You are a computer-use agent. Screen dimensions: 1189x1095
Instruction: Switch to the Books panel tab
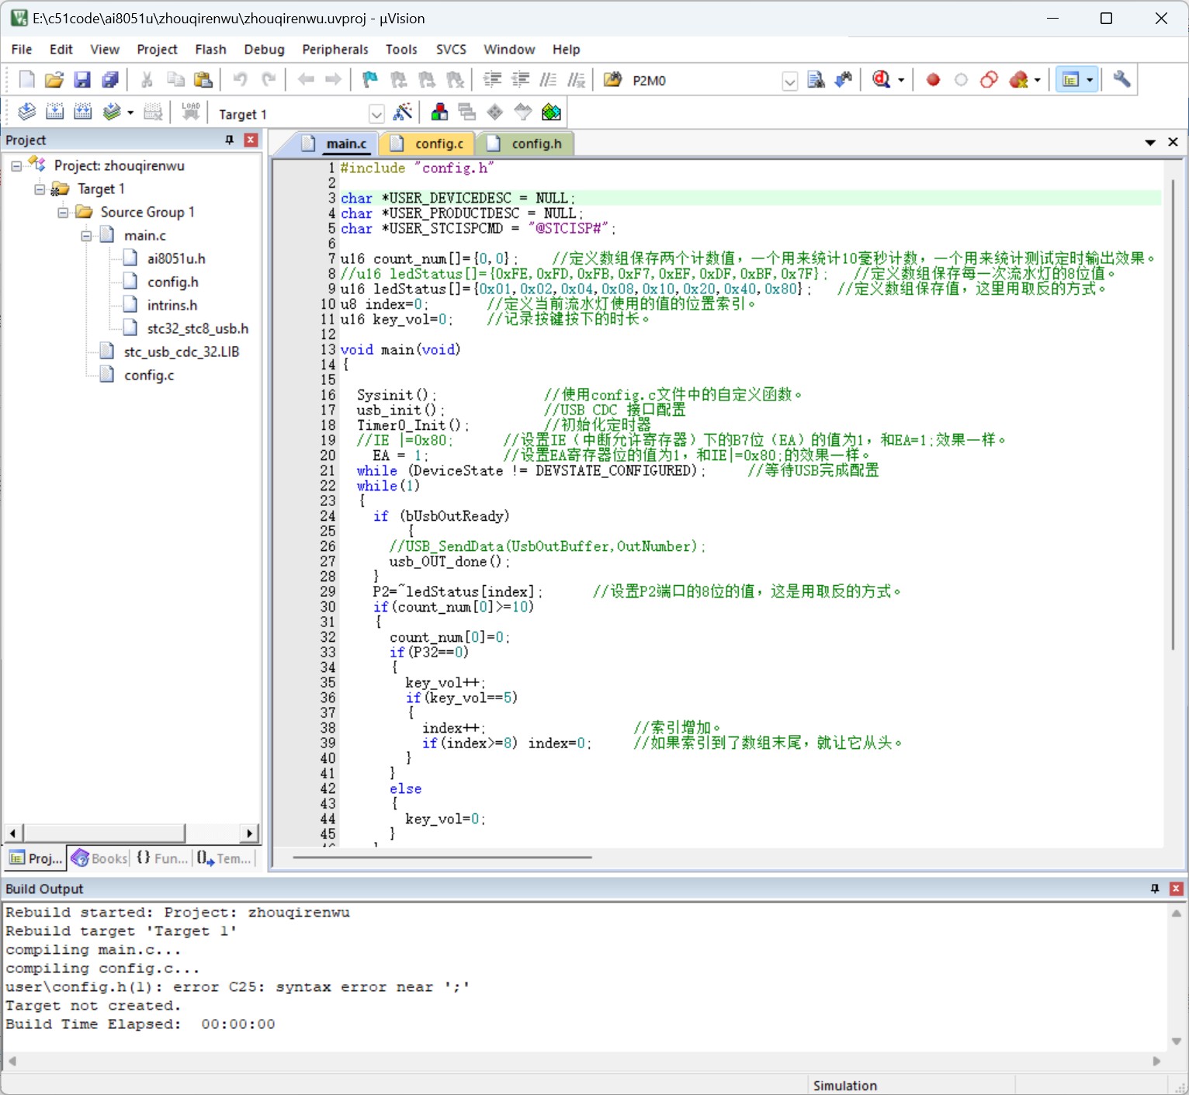click(99, 858)
